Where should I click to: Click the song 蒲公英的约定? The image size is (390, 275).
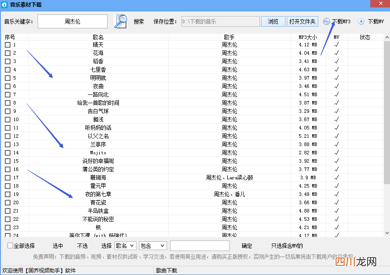click(x=98, y=169)
